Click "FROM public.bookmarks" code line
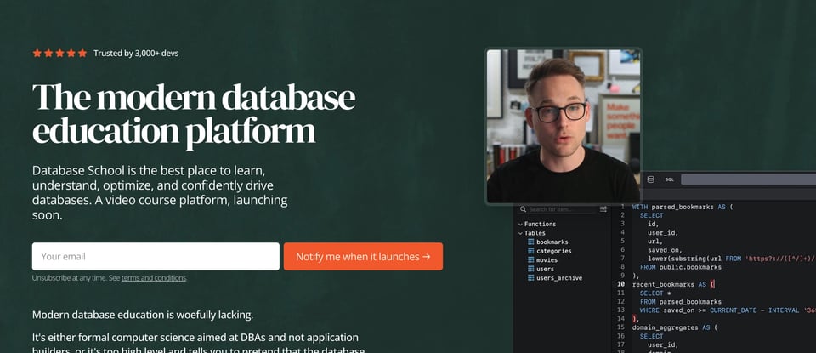816x353 pixels. pyautogui.click(x=681, y=267)
